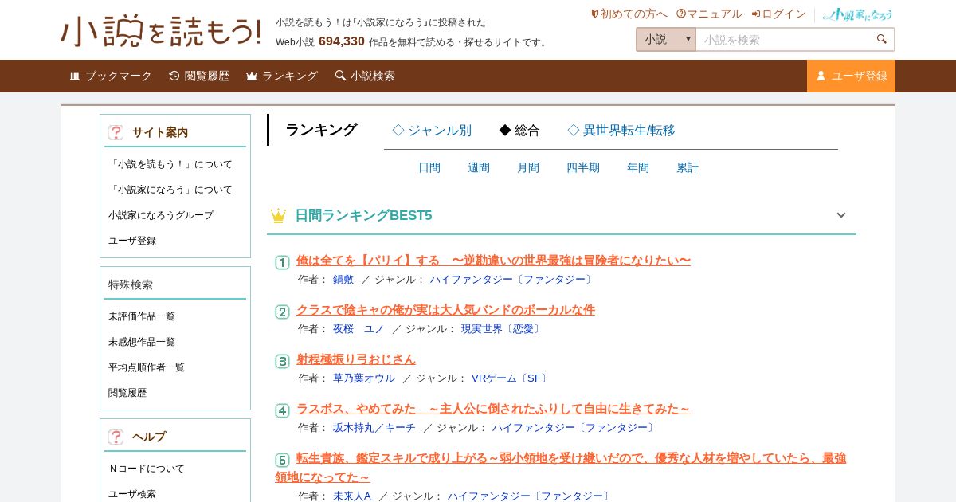This screenshot has width=956, height=502.
Task: Open author 坂木持丸／キーチ's page
Action: pos(374,428)
